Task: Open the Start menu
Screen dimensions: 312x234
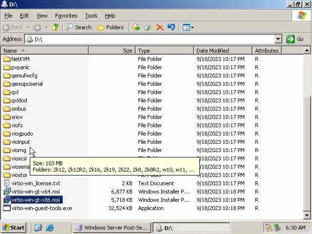Action: [x=14, y=228]
